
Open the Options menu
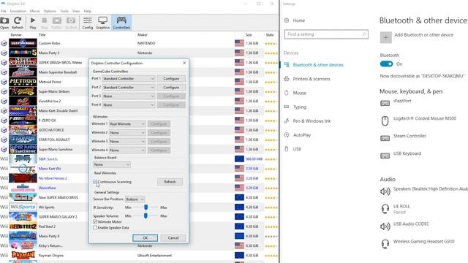(50, 11)
